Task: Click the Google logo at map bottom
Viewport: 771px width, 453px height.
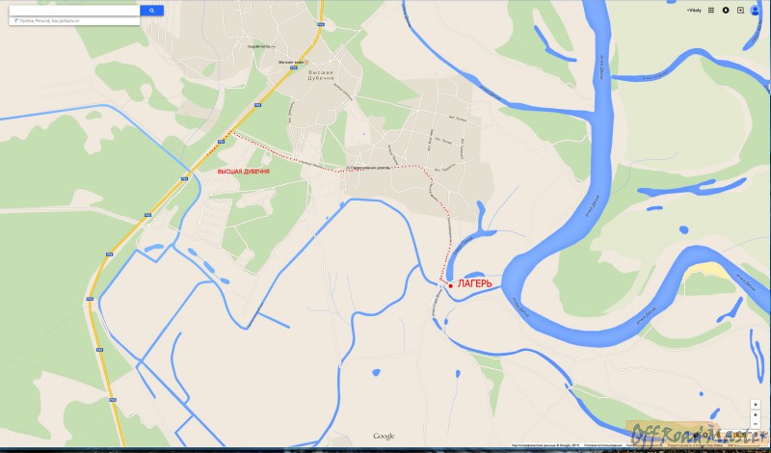Action: coord(384,437)
